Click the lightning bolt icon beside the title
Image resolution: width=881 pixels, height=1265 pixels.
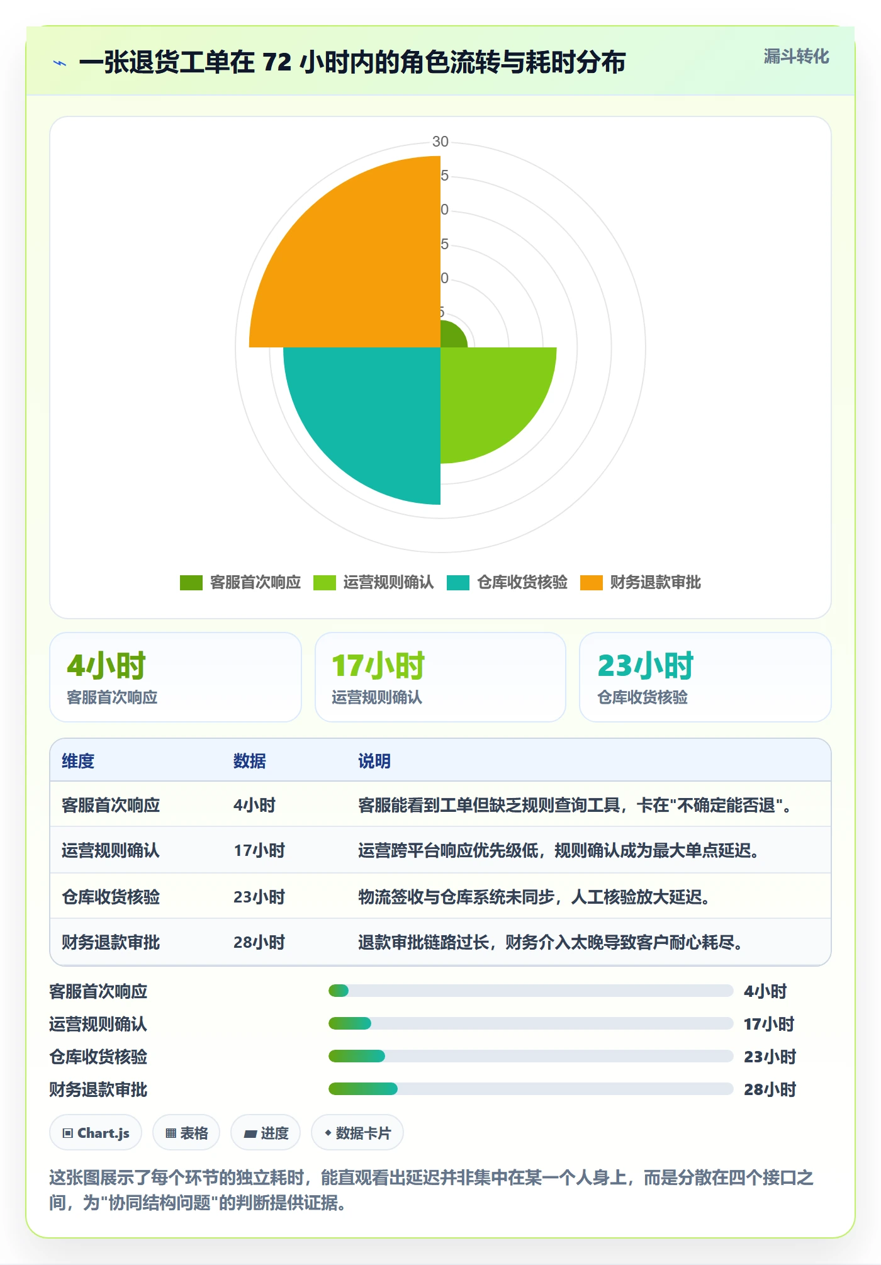60,62
